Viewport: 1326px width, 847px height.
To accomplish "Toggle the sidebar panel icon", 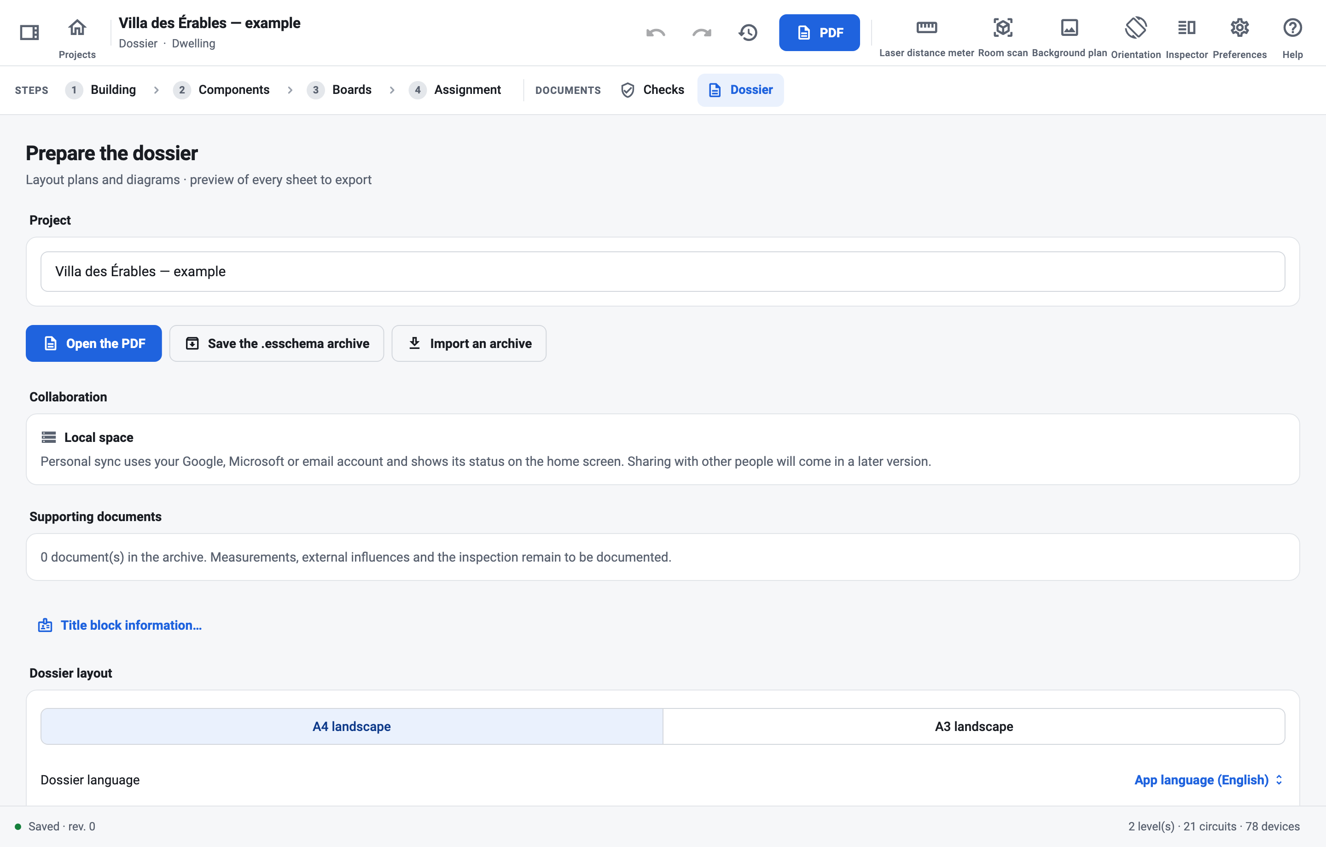I will point(29,33).
